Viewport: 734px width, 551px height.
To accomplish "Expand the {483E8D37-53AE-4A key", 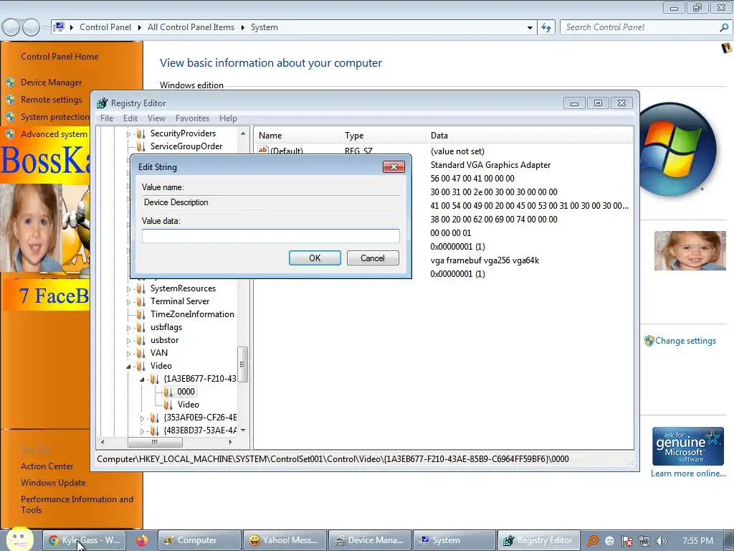I will pos(142,430).
